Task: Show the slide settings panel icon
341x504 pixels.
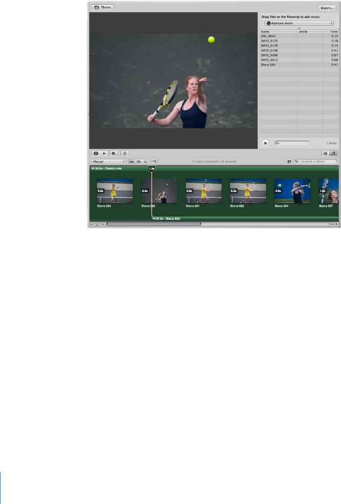Action: click(325, 153)
